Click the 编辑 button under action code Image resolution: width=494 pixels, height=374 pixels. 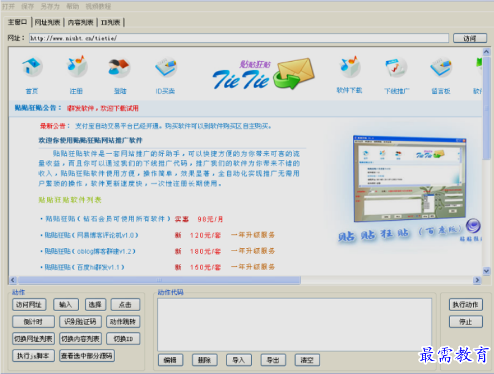pos(170,360)
